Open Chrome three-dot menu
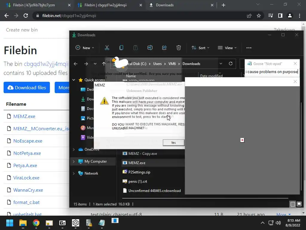 299,16
